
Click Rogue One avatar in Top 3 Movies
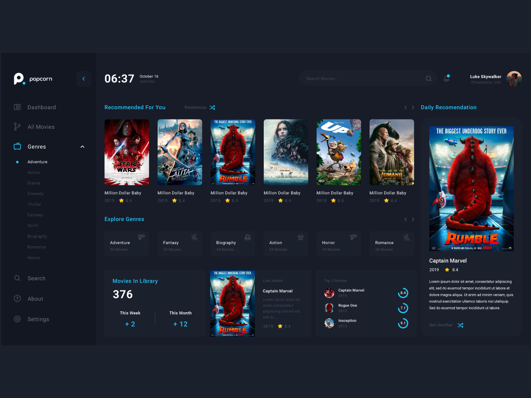(329, 308)
